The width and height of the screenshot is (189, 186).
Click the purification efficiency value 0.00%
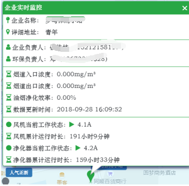coord(66,98)
